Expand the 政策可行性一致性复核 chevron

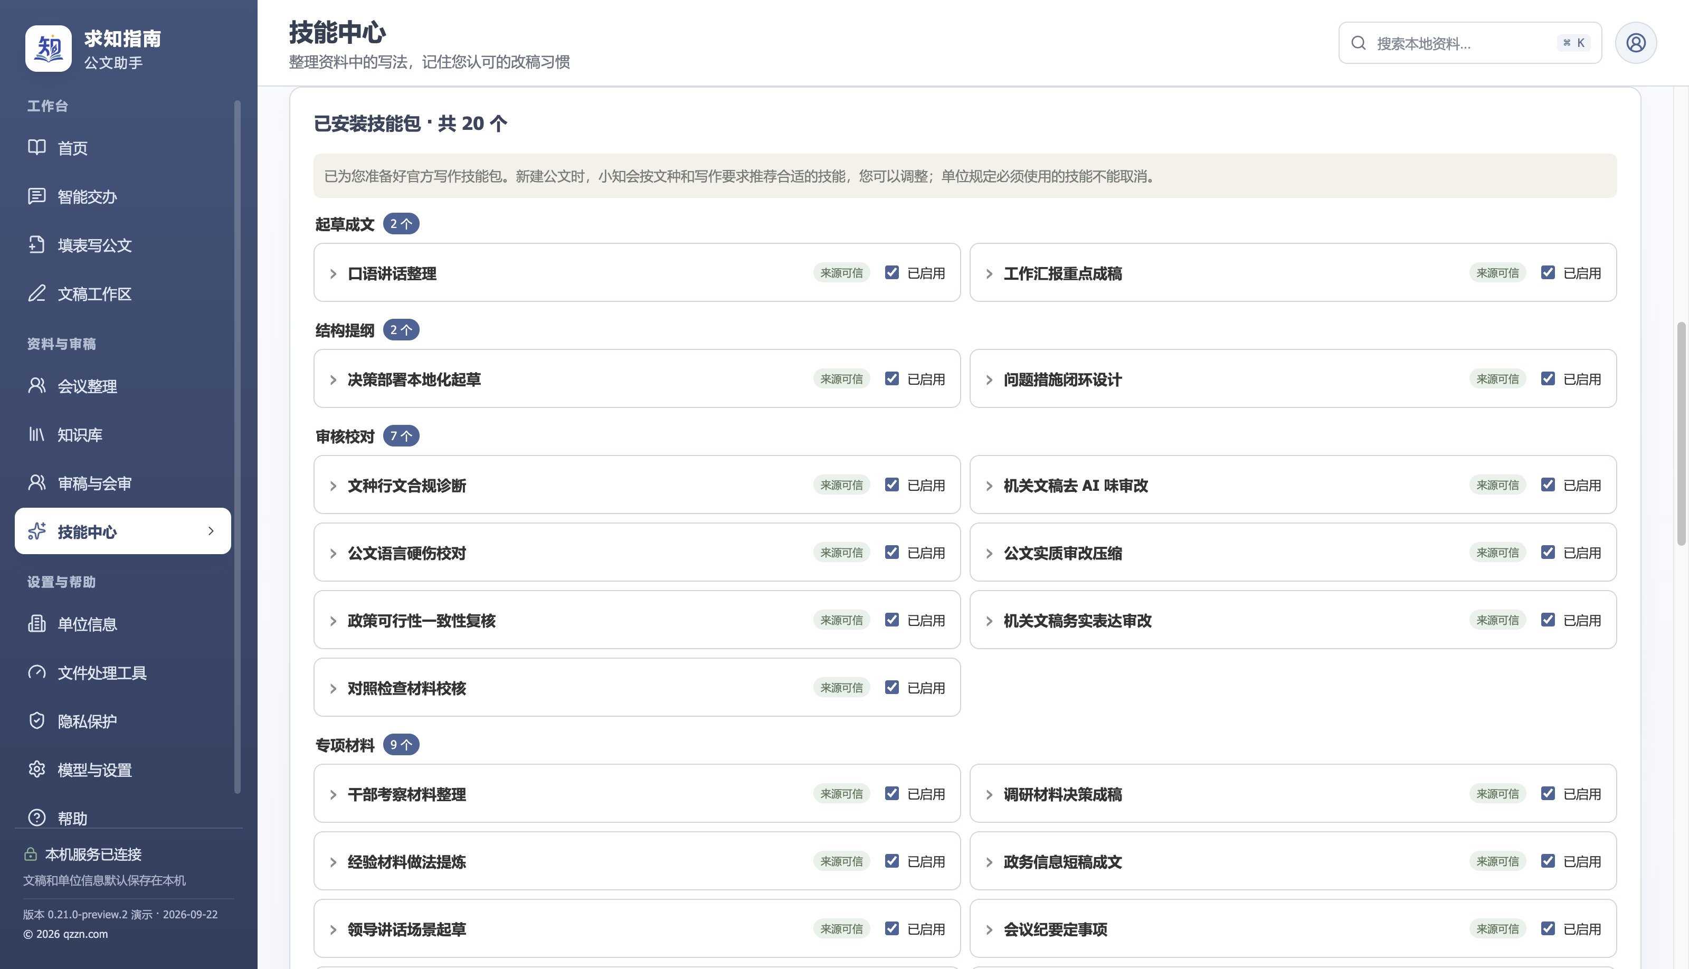coord(334,621)
